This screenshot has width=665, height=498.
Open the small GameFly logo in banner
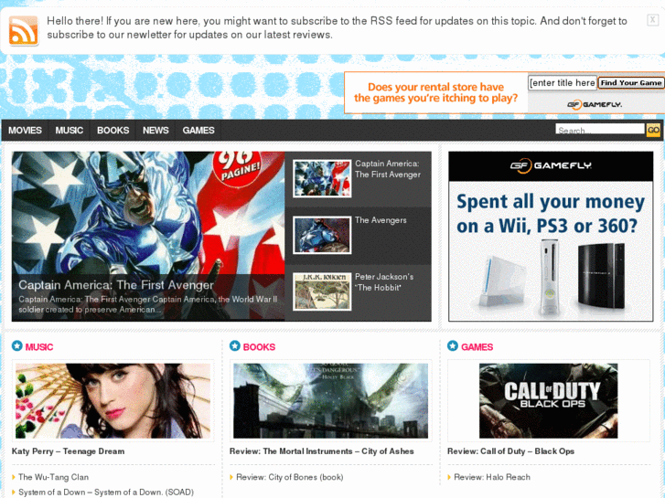[x=595, y=104]
